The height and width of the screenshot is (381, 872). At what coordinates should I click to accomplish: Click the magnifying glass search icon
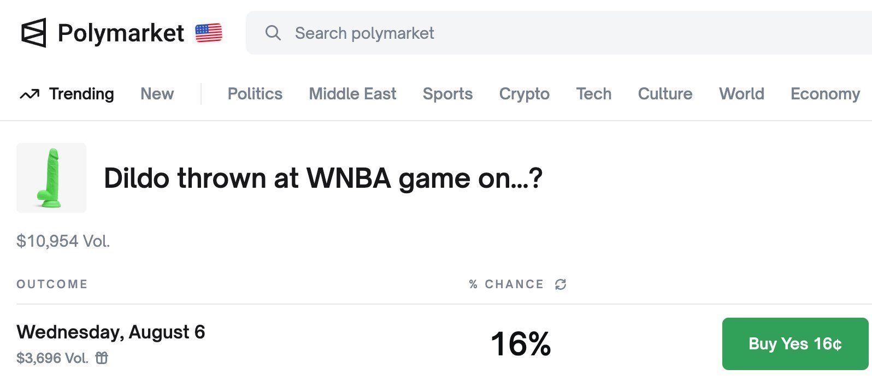[273, 33]
